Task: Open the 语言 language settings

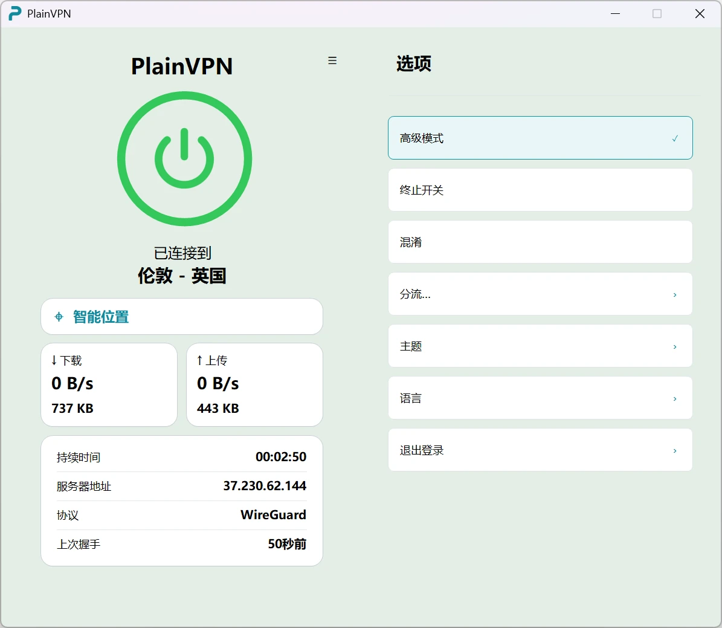Action: tap(540, 398)
